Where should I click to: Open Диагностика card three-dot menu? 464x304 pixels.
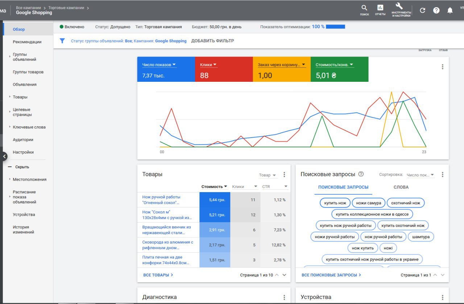click(284, 297)
